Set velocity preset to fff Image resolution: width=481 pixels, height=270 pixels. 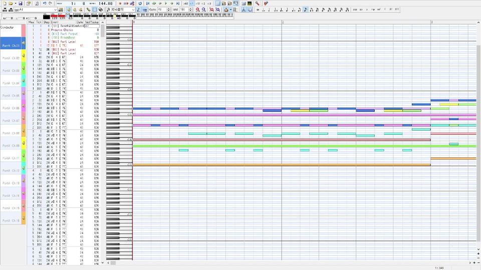pos(397,10)
